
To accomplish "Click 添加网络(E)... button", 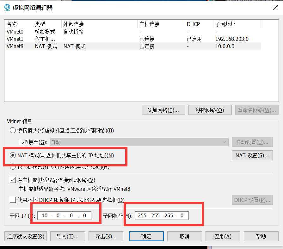I will point(163,110).
